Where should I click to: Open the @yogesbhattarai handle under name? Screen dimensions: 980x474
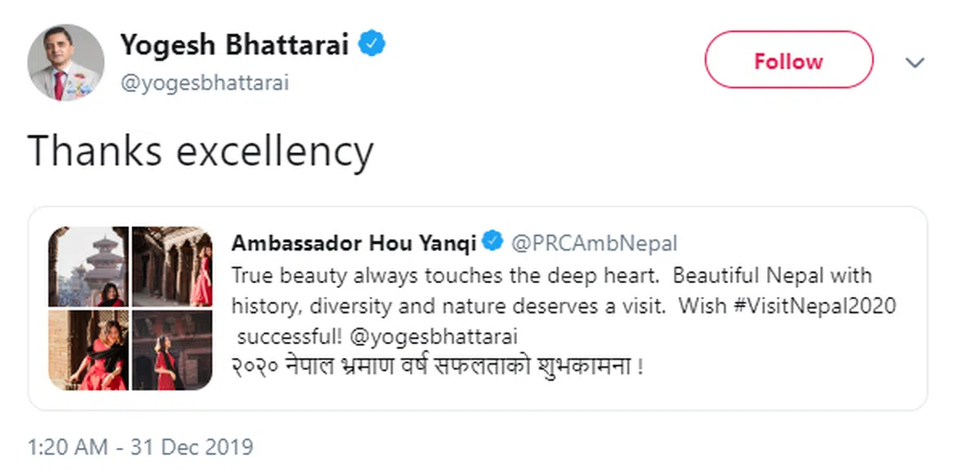click(x=204, y=83)
